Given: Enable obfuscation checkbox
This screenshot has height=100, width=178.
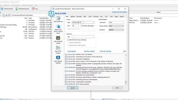Looking at the screenshot, I should [81, 26].
